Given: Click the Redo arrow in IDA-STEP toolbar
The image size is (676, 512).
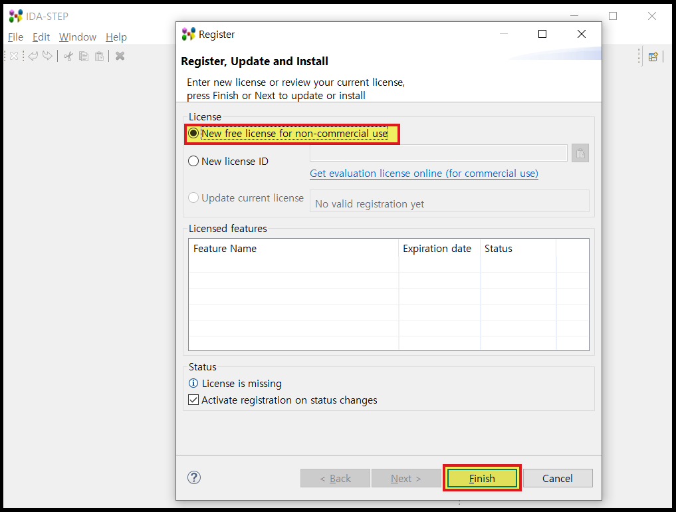Looking at the screenshot, I should point(47,56).
